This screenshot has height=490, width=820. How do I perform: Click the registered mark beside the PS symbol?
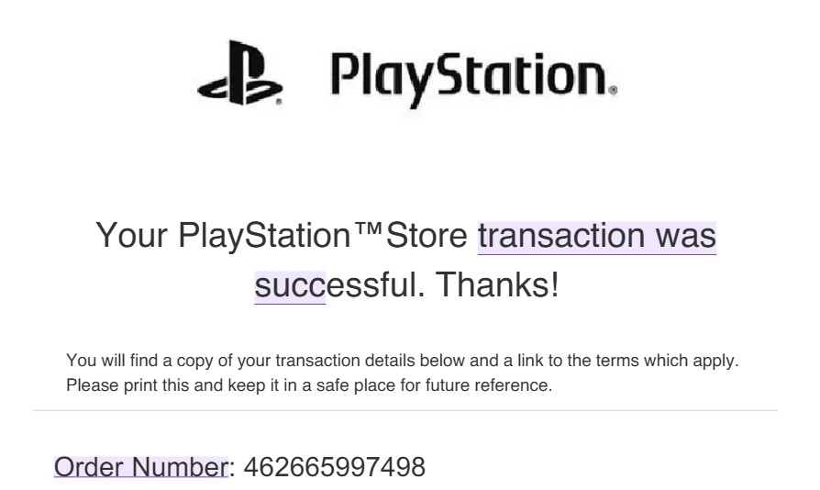(279, 102)
